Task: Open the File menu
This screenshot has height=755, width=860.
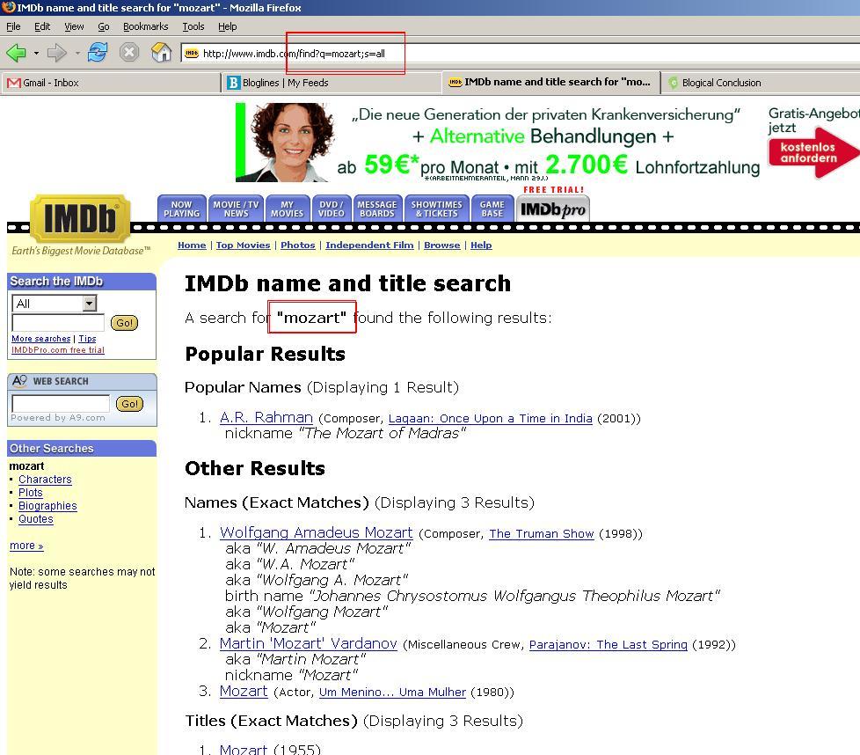Action: 13,26
